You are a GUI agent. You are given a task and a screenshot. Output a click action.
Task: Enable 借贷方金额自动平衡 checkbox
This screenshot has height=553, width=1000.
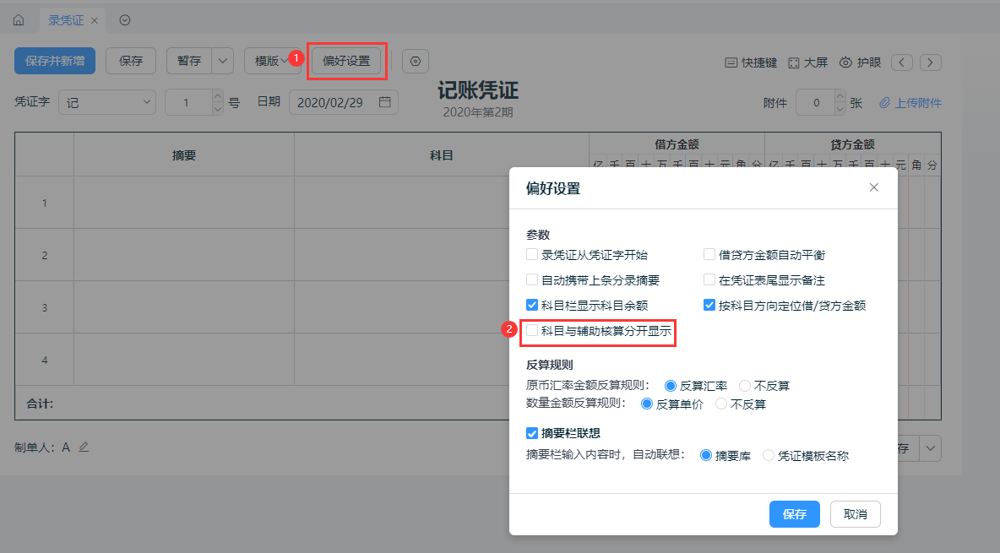tap(709, 254)
